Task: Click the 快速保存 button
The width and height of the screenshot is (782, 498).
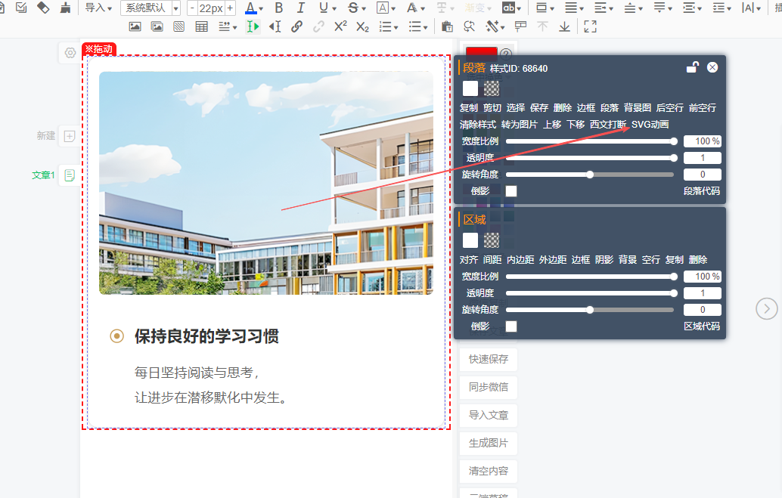Action: [488, 359]
